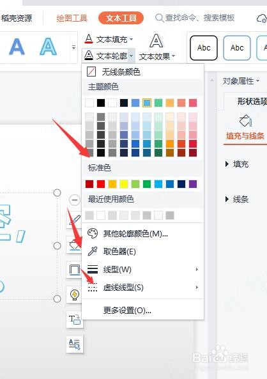Image resolution: width=267 pixels, height=379 pixels.
Task: Click the 标准色 section header text
Action: click(99, 167)
